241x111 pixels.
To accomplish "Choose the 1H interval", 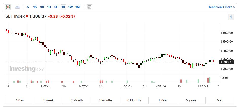I will point(49,7).
